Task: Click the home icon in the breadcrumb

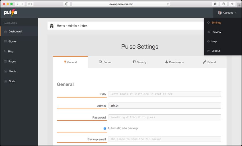Action: [52, 26]
